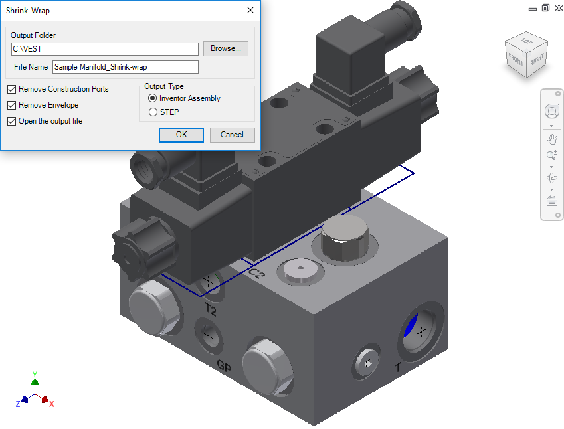This screenshot has width=564, height=429.
Task: Choose Inventor Assembly output type
Action: pos(153,98)
